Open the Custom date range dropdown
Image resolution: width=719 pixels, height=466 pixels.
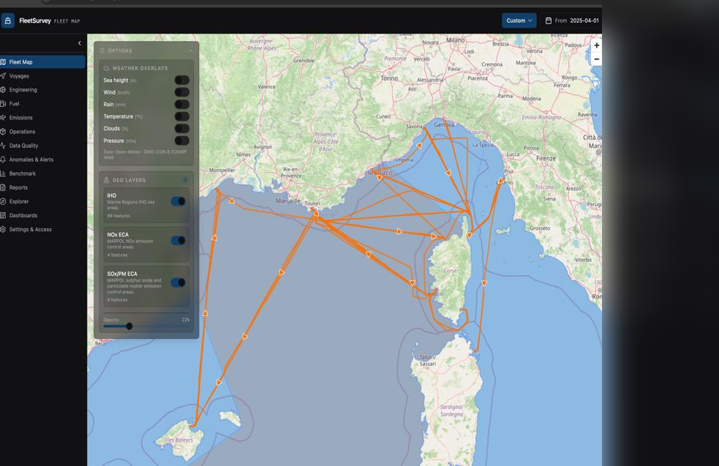click(519, 20)
